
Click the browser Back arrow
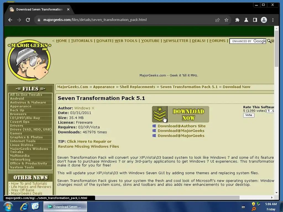10,20
